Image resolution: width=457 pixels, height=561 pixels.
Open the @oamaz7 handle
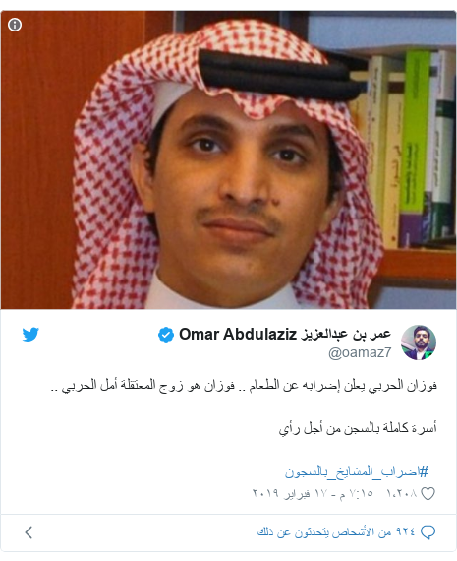[x=360, y=352]
